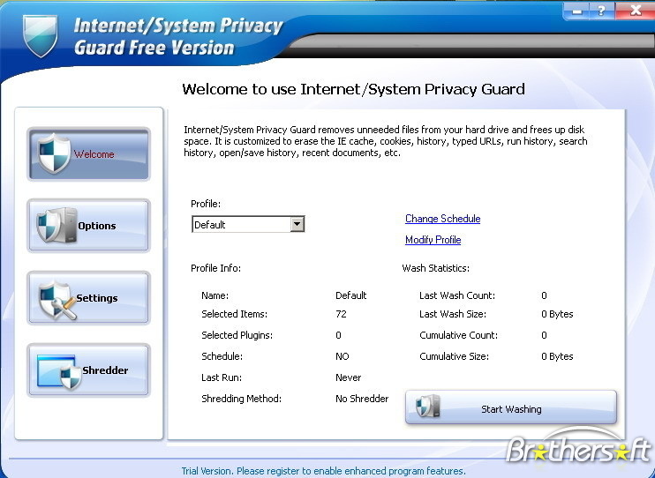Click the Selected Items value 72
Image resolution: width=655 pixels, height=478 pixels.
click(x=341, y=314)
